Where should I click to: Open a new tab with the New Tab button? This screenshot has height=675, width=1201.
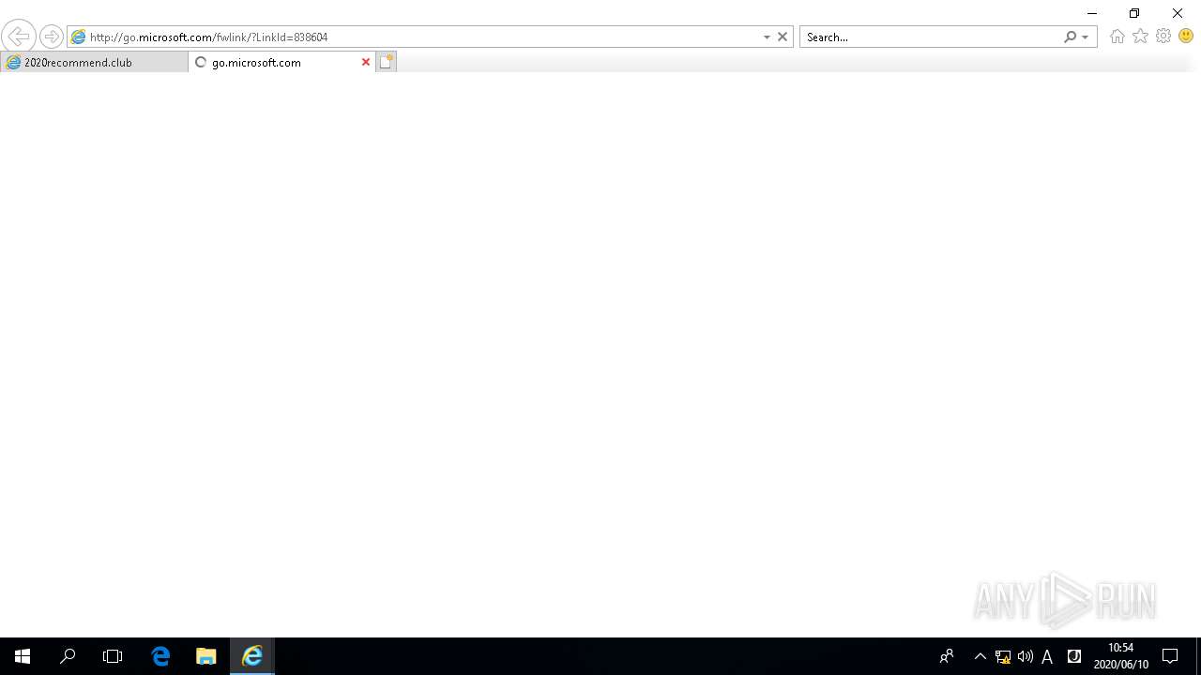387,62
